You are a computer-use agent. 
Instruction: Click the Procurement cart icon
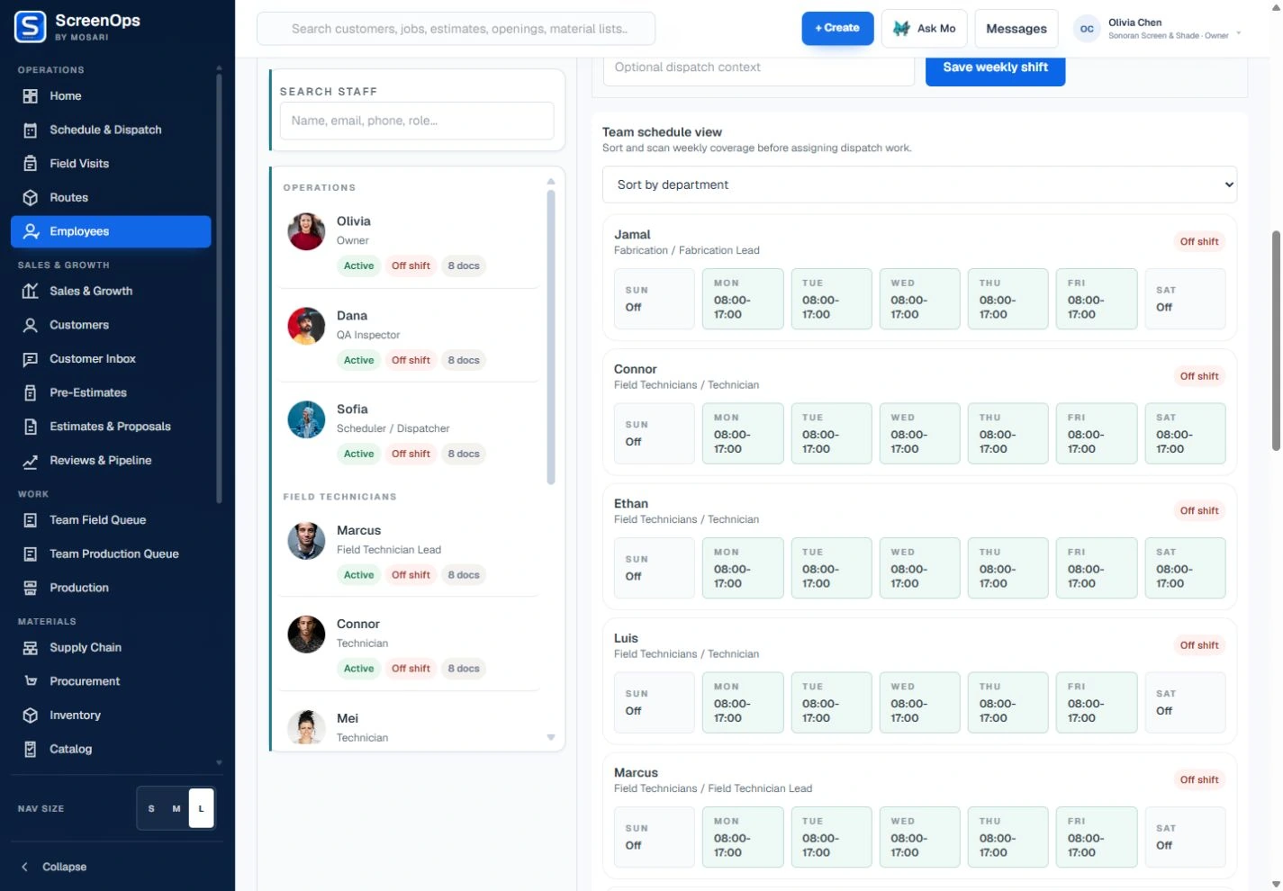click(x=31, y=681)
